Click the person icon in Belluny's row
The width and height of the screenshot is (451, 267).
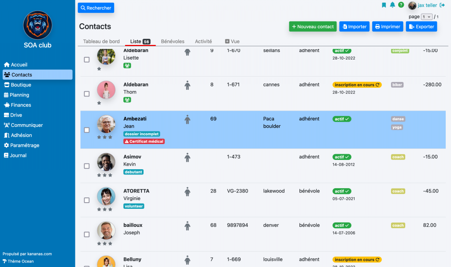click(x=188, y=260)
